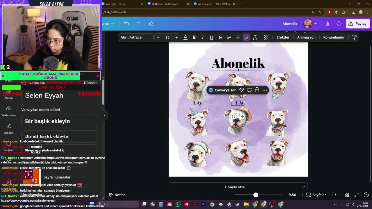Collapse the left side panel with arrow
This screenshot has height=209, width=372.
point(105,115)
